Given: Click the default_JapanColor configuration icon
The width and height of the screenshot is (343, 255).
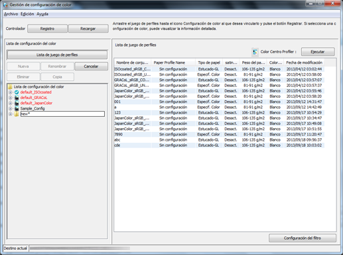Looking at the screenshot, I should click(17, 103).
